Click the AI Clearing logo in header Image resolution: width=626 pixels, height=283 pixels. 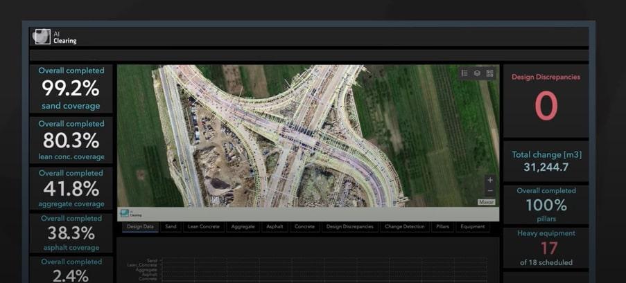click(43, 37)
